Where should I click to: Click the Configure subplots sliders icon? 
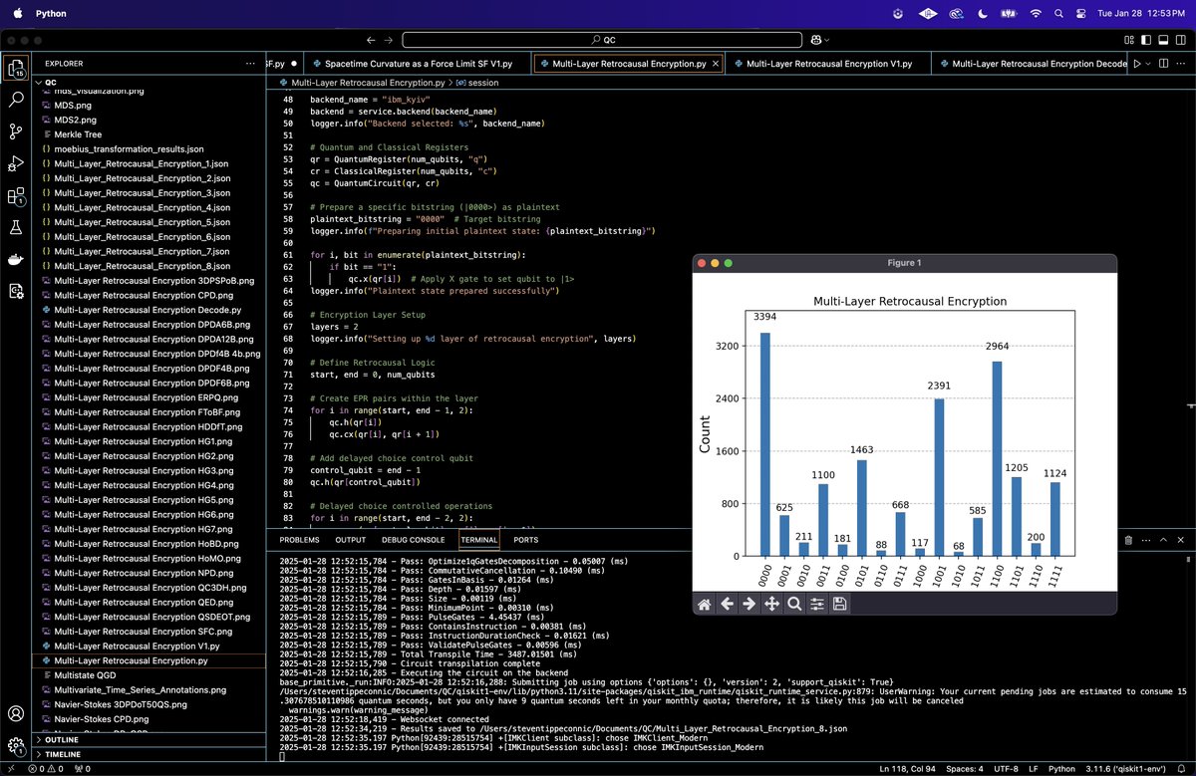[x=817, y=604]
